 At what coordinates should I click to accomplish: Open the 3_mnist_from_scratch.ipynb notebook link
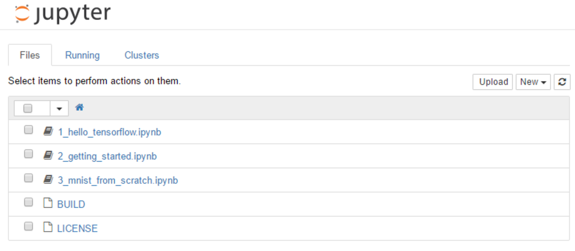click(118, 181)
